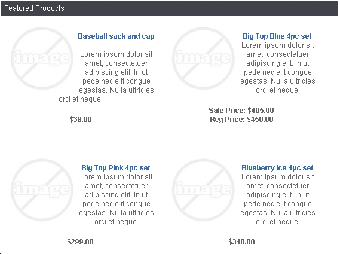Click the Sale Price $405.00 text
The image size is (340, 254).
pos(241,111)
